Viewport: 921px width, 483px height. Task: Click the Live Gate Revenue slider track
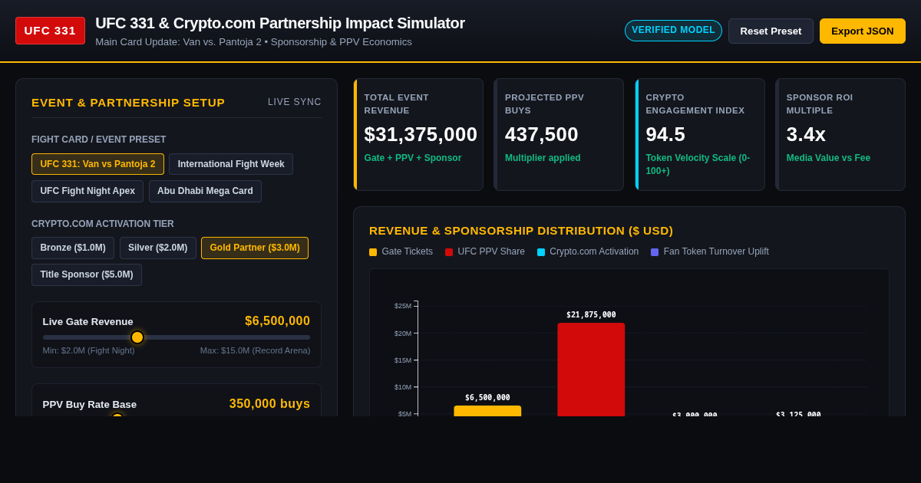[177, 337]
